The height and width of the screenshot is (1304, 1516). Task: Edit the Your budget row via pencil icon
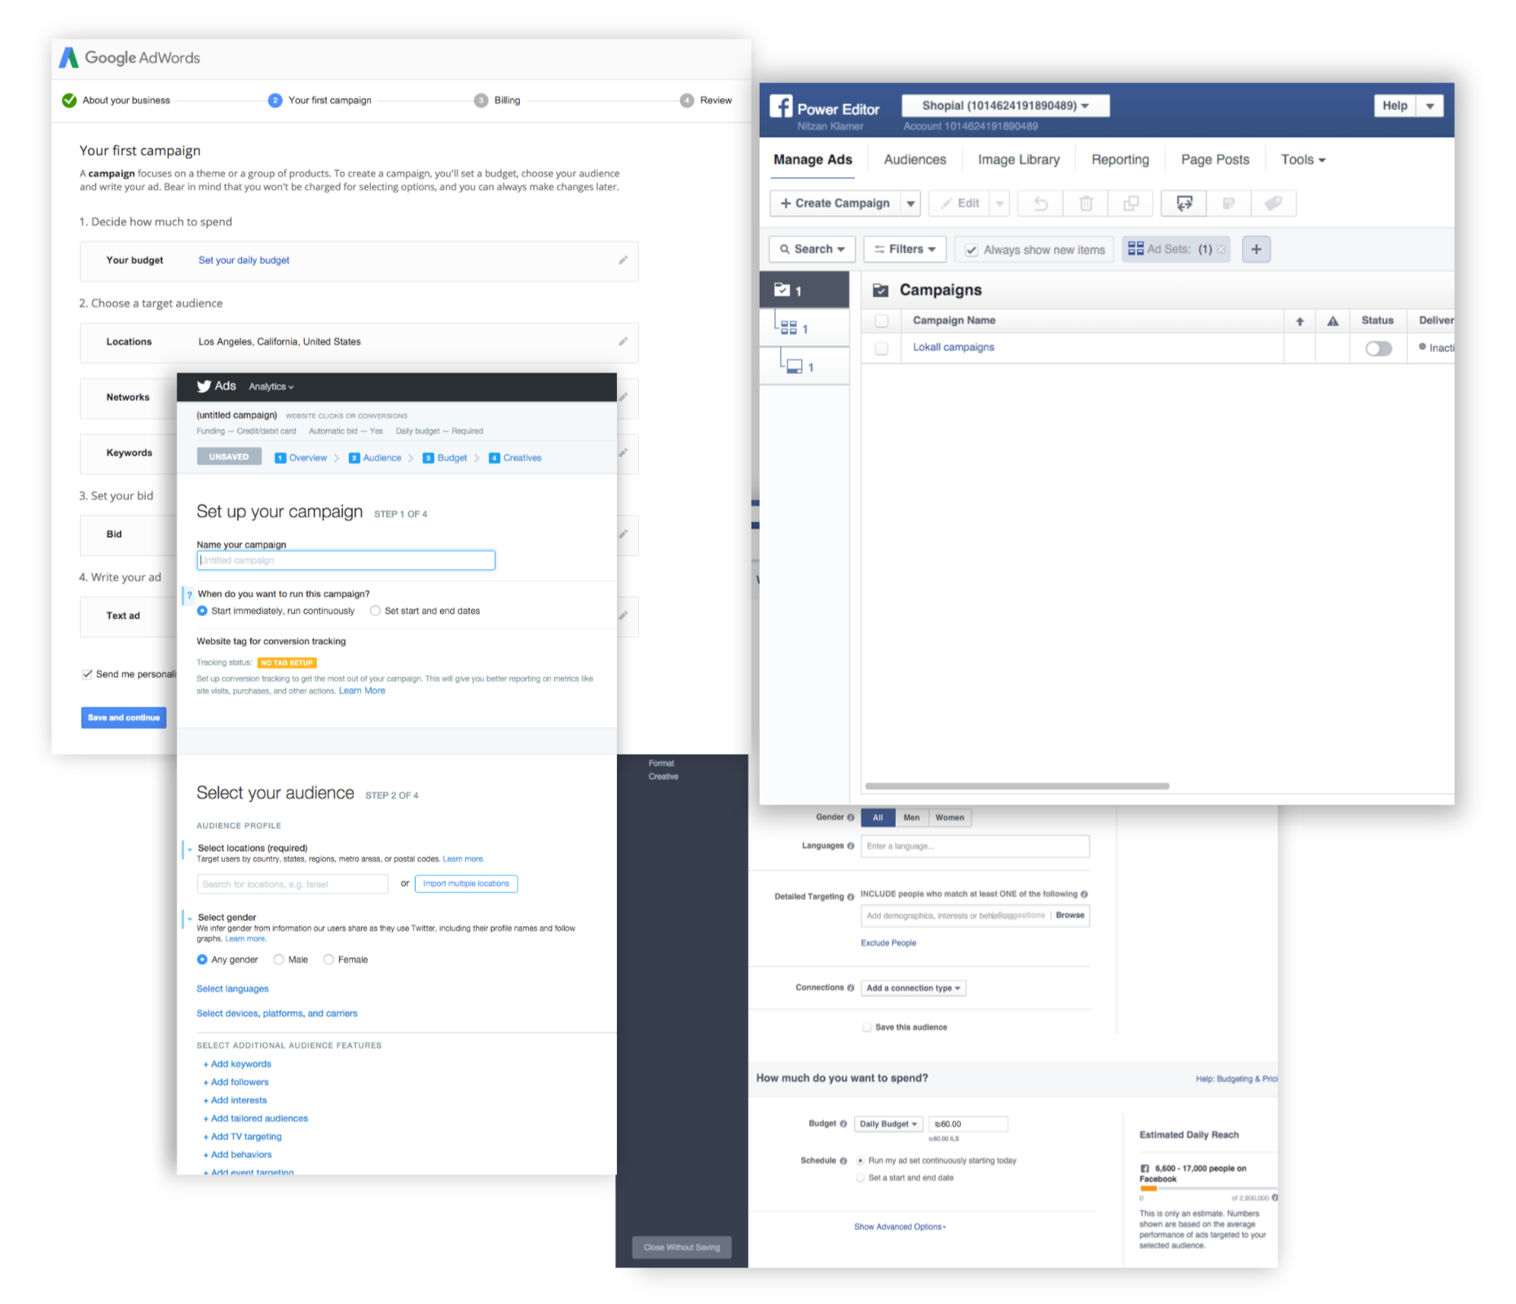(623, 260)
